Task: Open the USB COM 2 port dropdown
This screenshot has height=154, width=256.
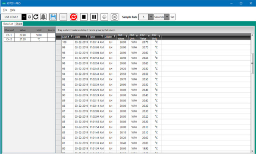Action: point(24,17)
